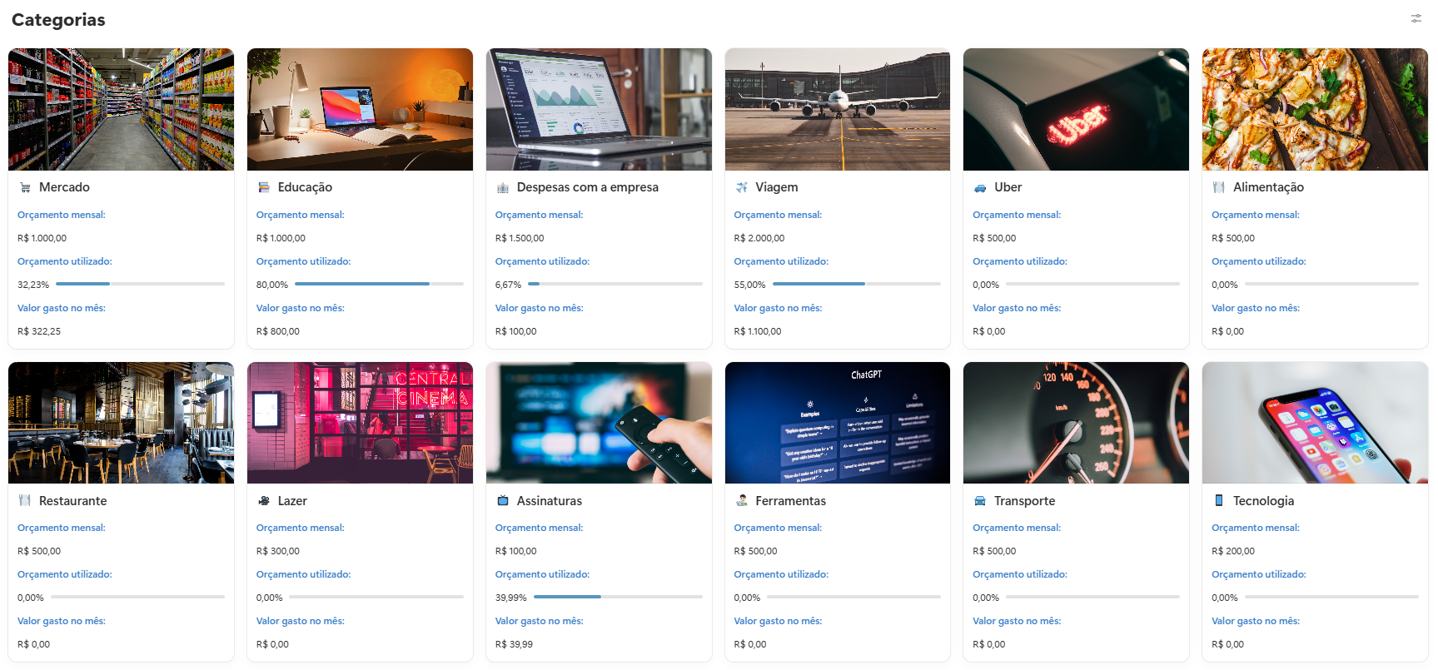Image resolution: width=1438 pixels, height=670 pixels.
Task: Click the building icon beside Despesas com a empresa
Action: [x=503, y=188]
